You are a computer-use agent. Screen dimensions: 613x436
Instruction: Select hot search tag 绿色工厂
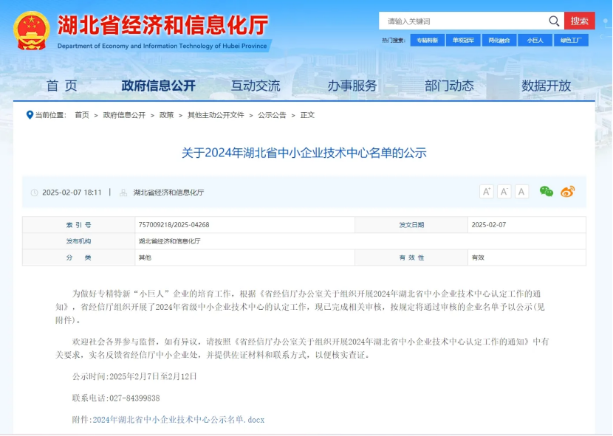coord(571,41)
